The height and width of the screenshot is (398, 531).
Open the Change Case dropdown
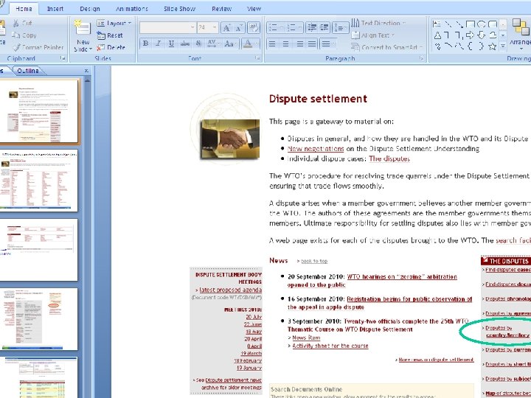tap(230, 43)
